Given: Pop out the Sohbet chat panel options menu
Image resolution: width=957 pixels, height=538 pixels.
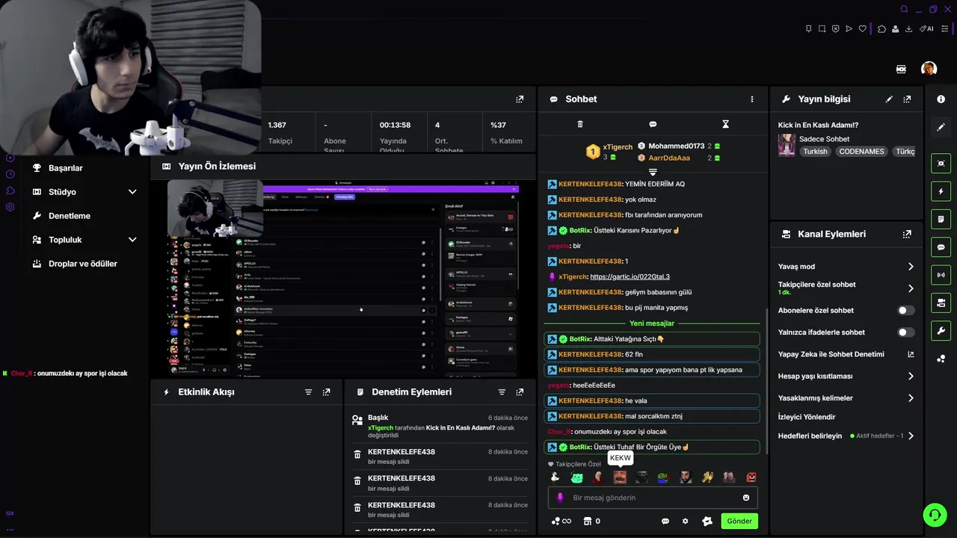Looking at the screenshot, I should 752,99.
